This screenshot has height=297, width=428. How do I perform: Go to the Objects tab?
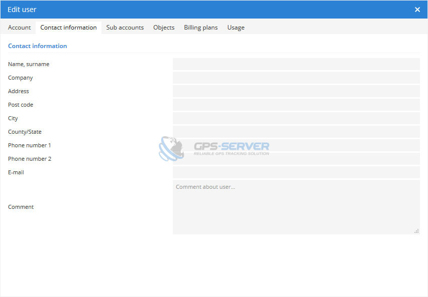pyautogui.click(x=164, y=28)
